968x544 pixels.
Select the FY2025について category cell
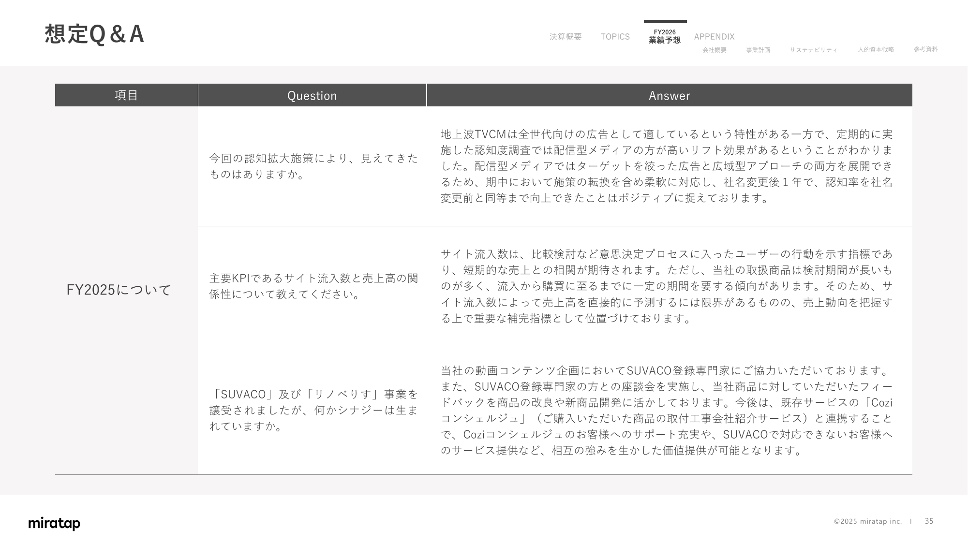click(x=119, y=290)
